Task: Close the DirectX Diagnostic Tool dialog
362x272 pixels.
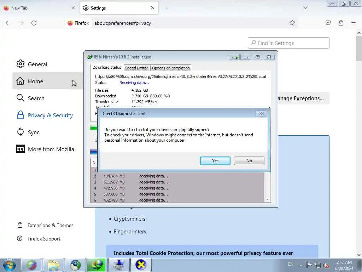Action: coord(261,114)
